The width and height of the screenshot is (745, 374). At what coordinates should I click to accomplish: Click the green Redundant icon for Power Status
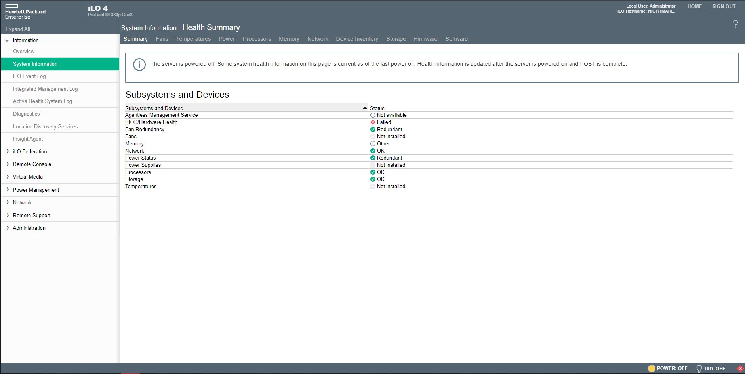(373, 158)
